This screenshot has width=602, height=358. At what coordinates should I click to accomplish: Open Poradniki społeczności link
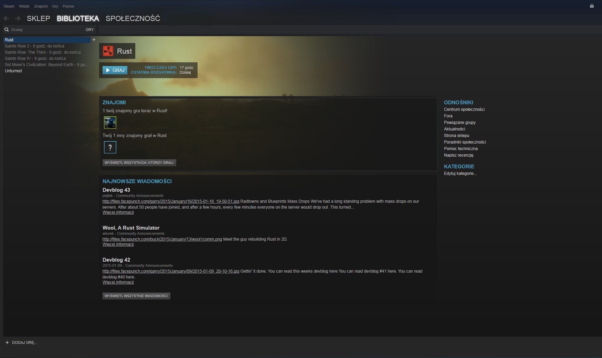point(465,142)
